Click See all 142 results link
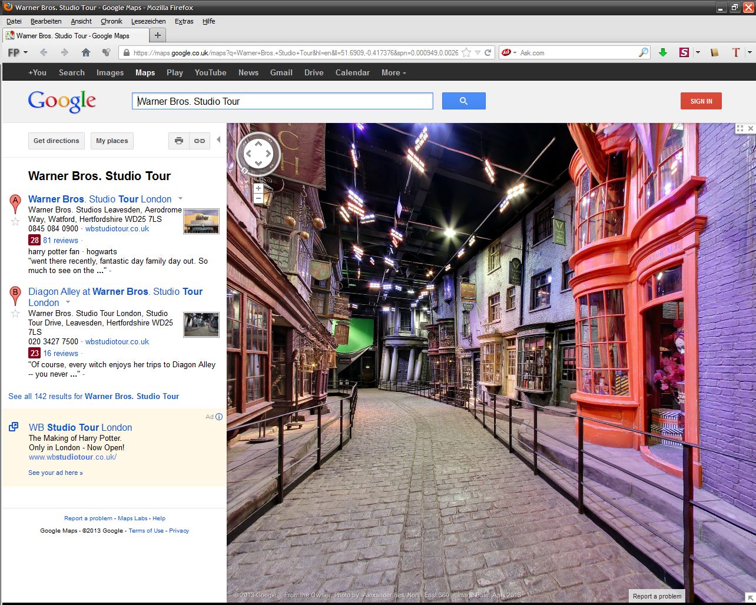Image resolution: width=756 pixels, height=605 pixels. point(94,396)
